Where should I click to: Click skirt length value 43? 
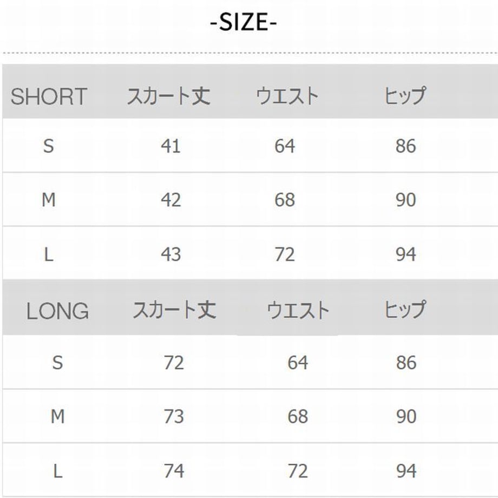(171, 254)
